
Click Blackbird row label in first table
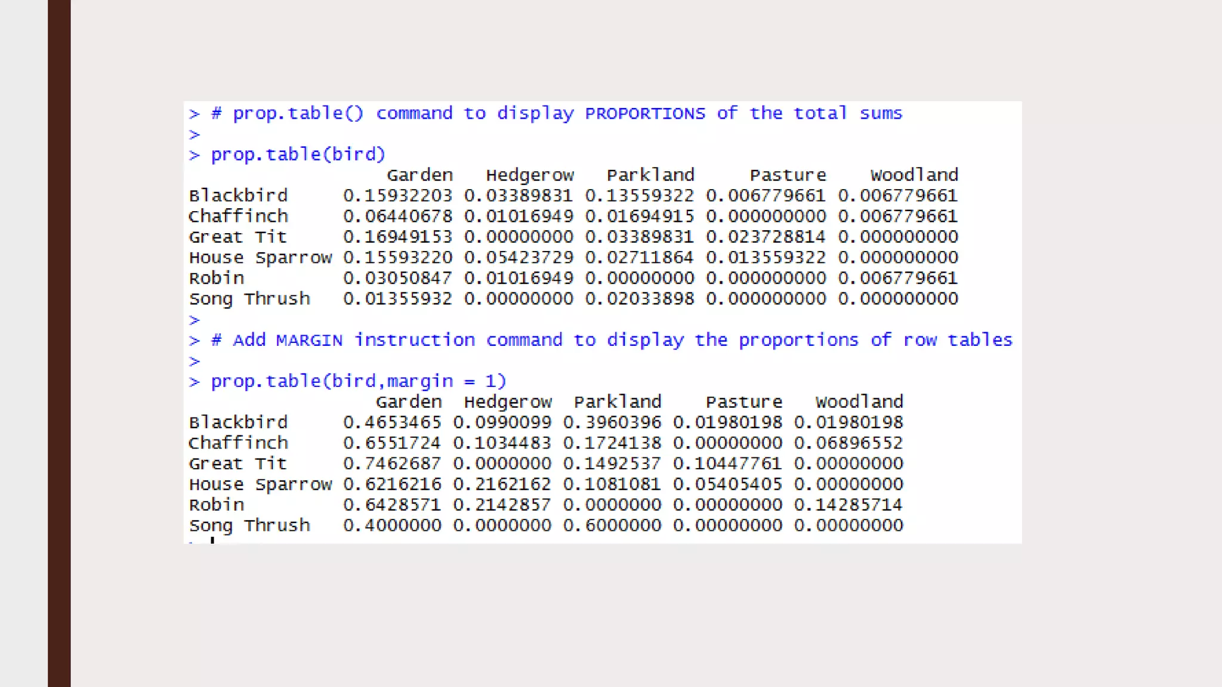tap(238, 196)
